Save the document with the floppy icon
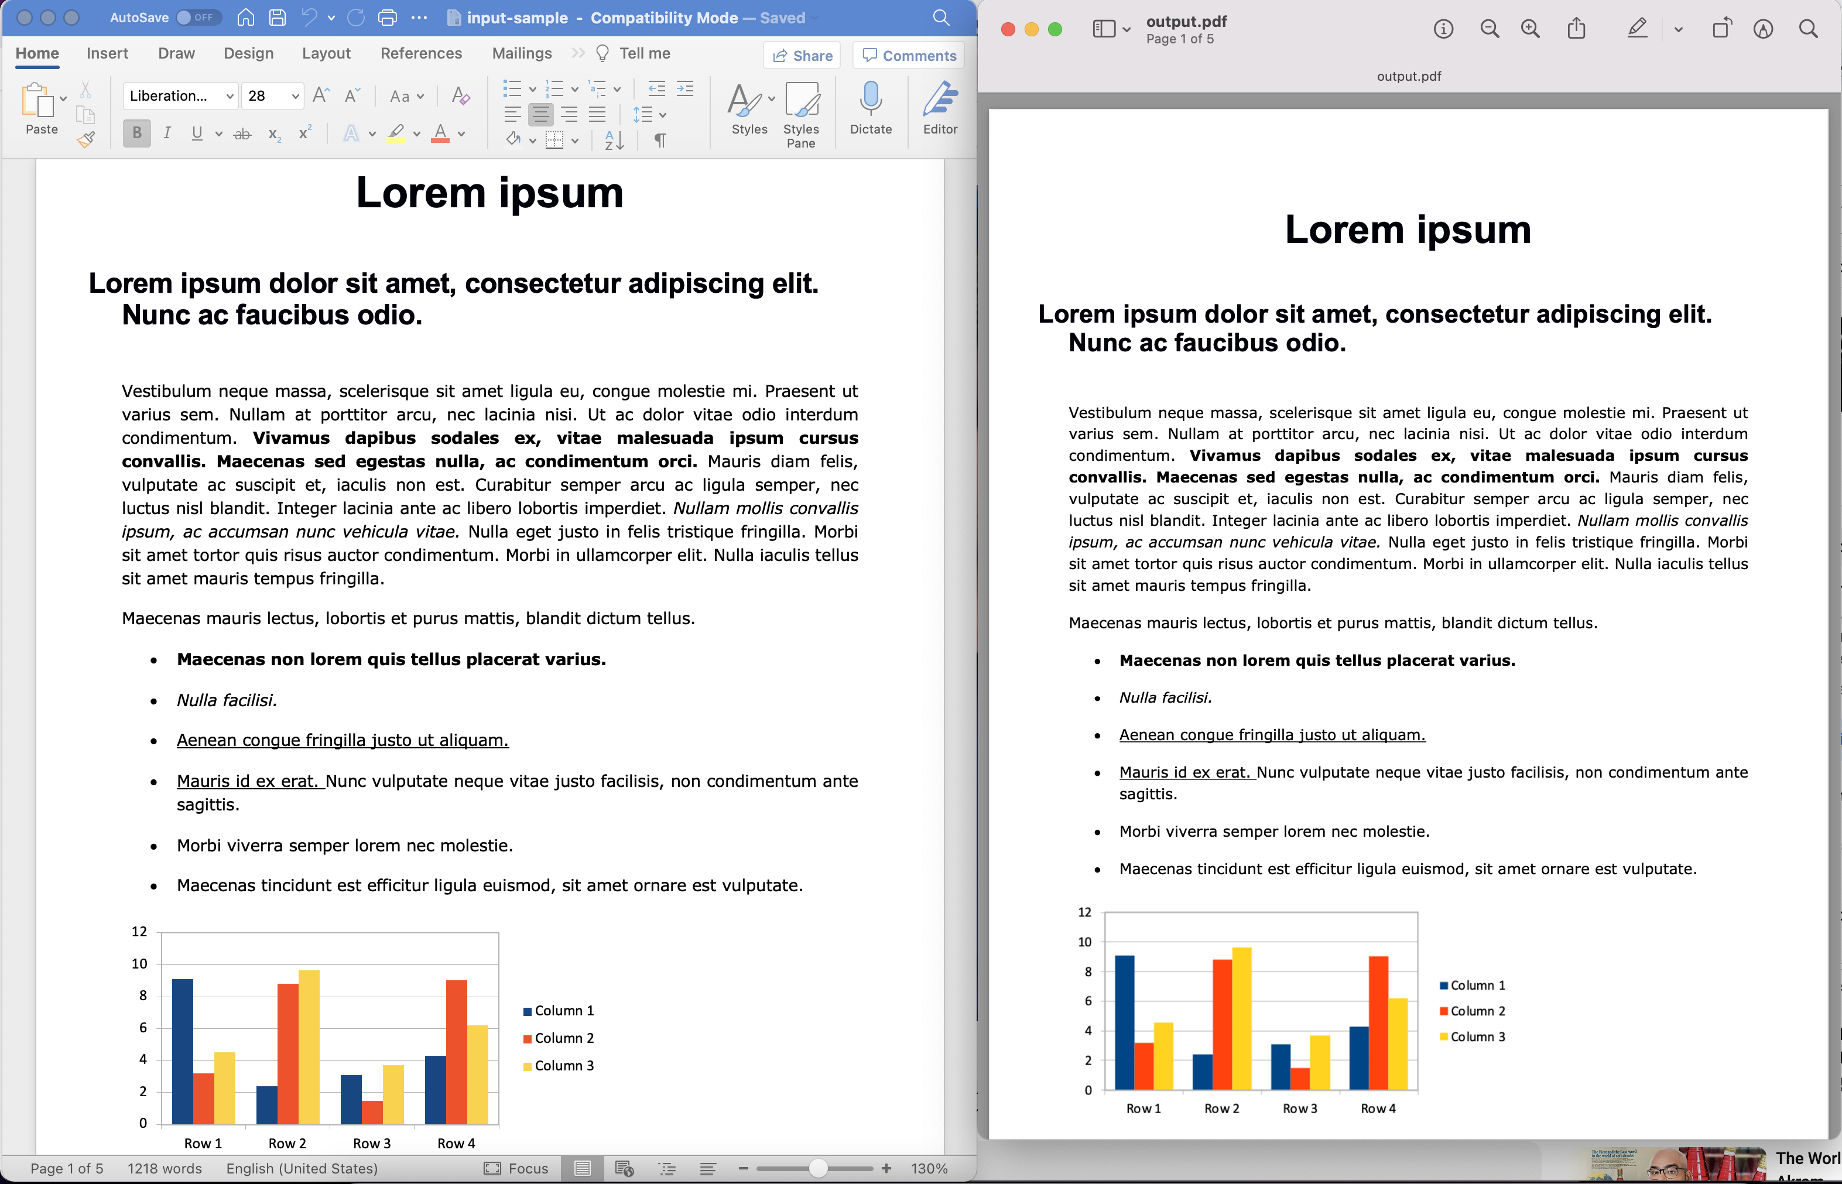 (278, 17)
